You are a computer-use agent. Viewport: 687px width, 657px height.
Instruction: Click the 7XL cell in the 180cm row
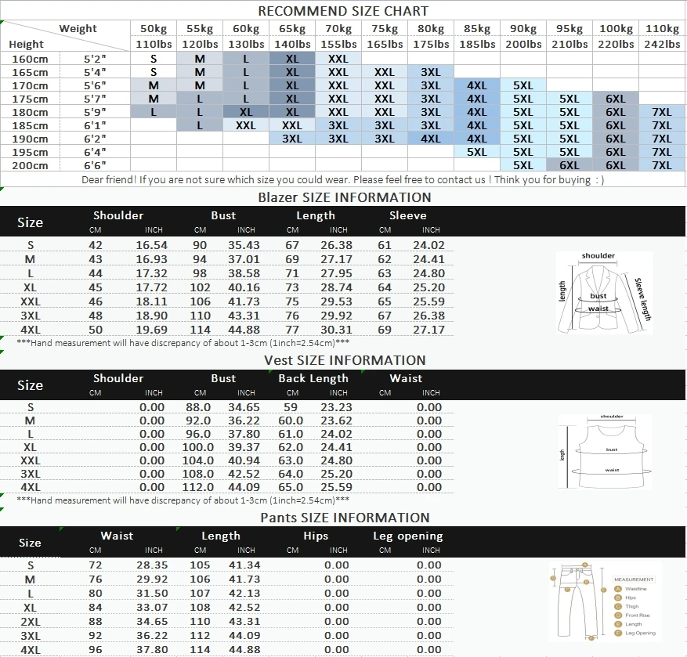[x=662, y=112]
